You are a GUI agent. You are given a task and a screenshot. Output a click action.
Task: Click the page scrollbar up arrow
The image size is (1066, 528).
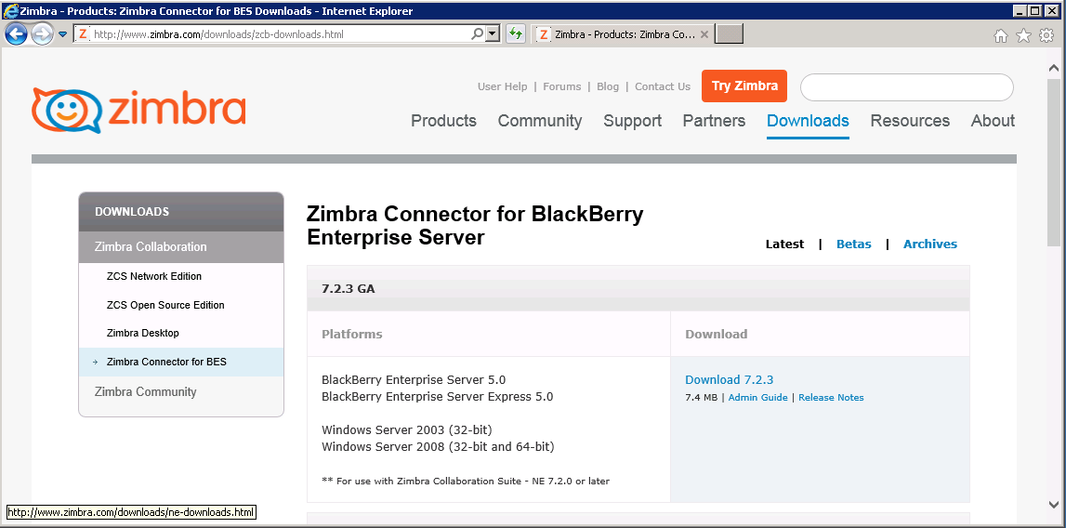(x=1054, y=68)
